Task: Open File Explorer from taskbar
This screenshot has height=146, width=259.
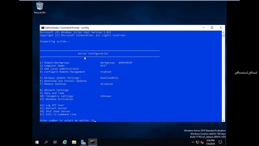Action: (x=74, y=142)
